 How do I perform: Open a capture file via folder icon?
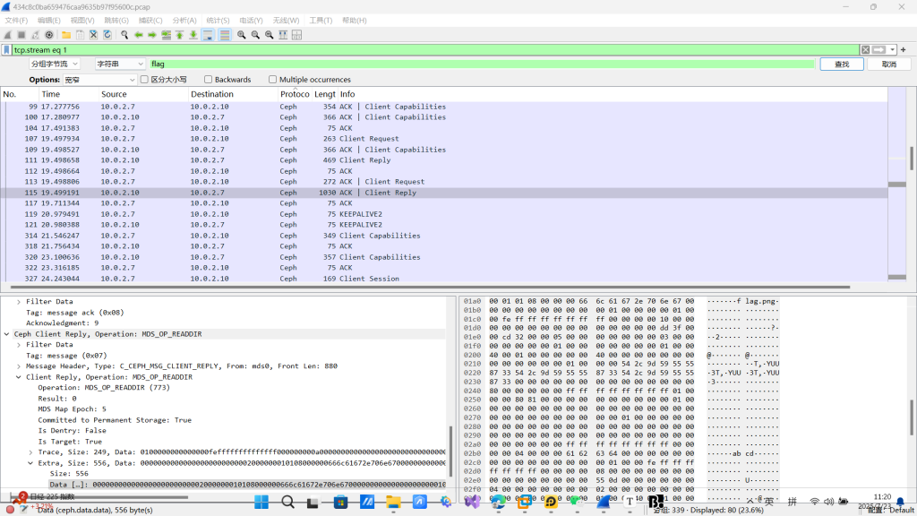[66, 35]
